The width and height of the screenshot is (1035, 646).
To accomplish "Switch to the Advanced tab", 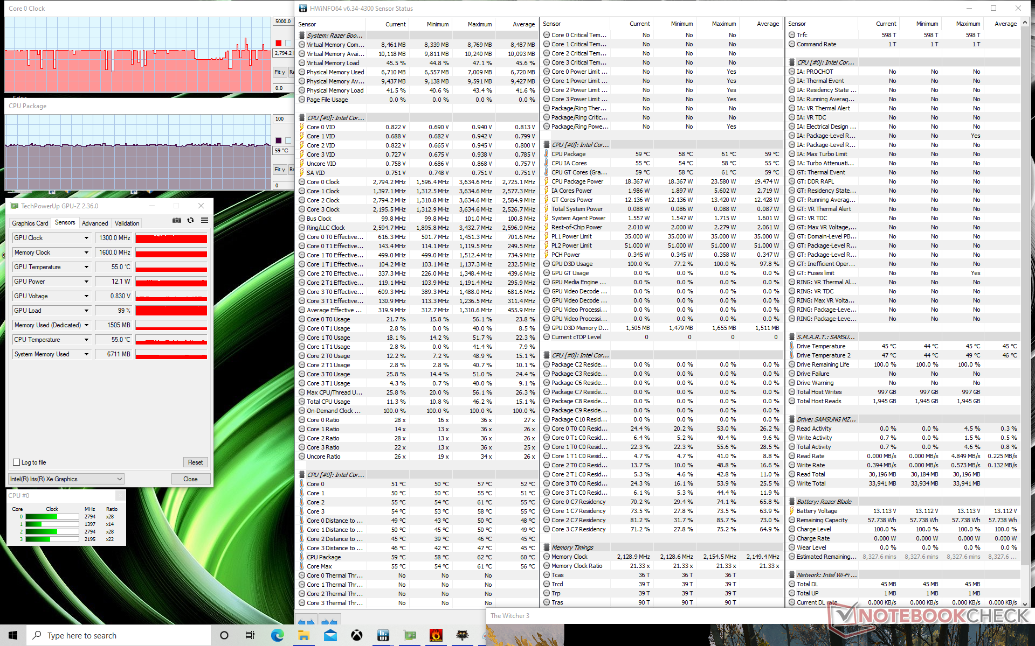I will [x=95, y=223].
